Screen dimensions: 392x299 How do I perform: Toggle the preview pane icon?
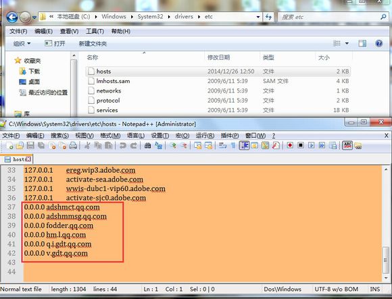[362, 43]
